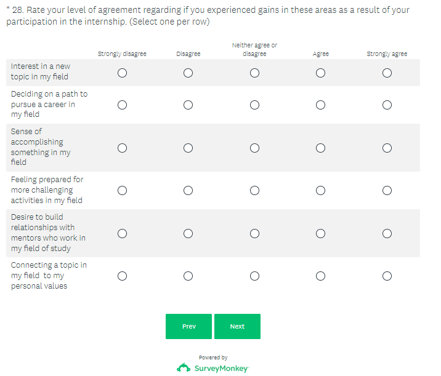Pick Disagree for Desire to build relationships
This screenshot has width=441, height=376.
[188, 233]
